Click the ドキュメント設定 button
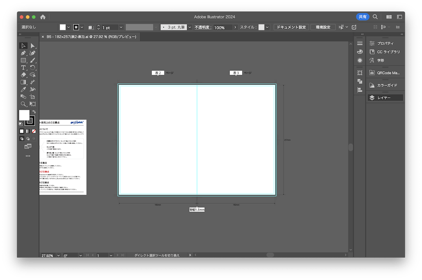The width and height of the screenshot is (422, 280). click(291, 27)
